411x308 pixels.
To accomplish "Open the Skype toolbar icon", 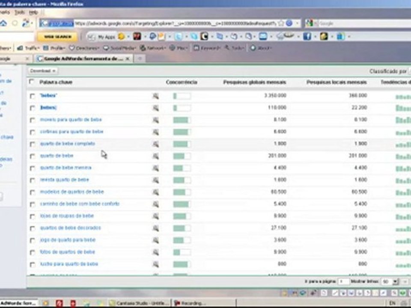I will click(x=194, y=36).
